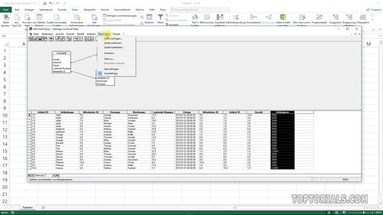
Task: Choose Jetzt abfragen from the Datensätze menu
Action: 111,69
